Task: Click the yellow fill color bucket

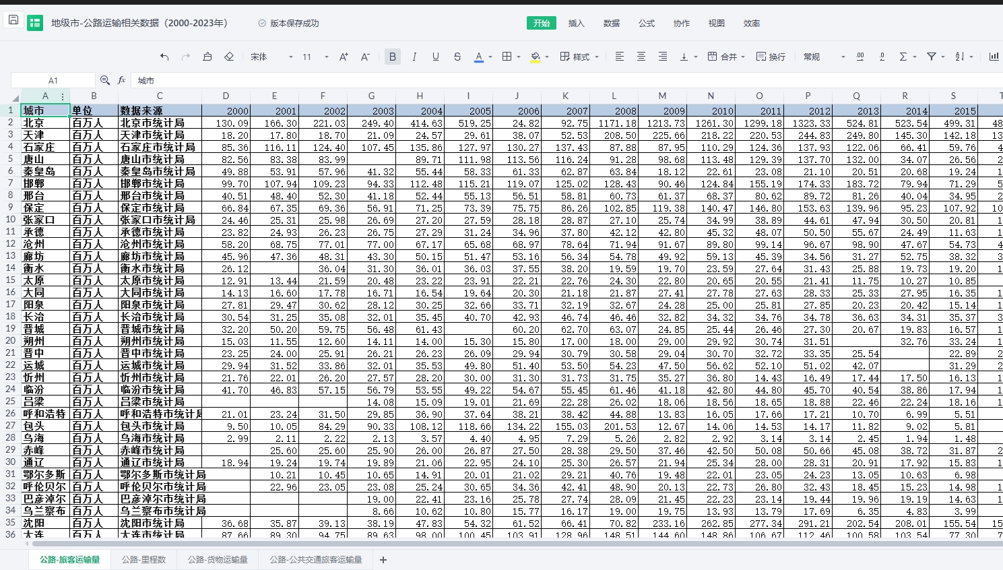Action: pos(536,57)
